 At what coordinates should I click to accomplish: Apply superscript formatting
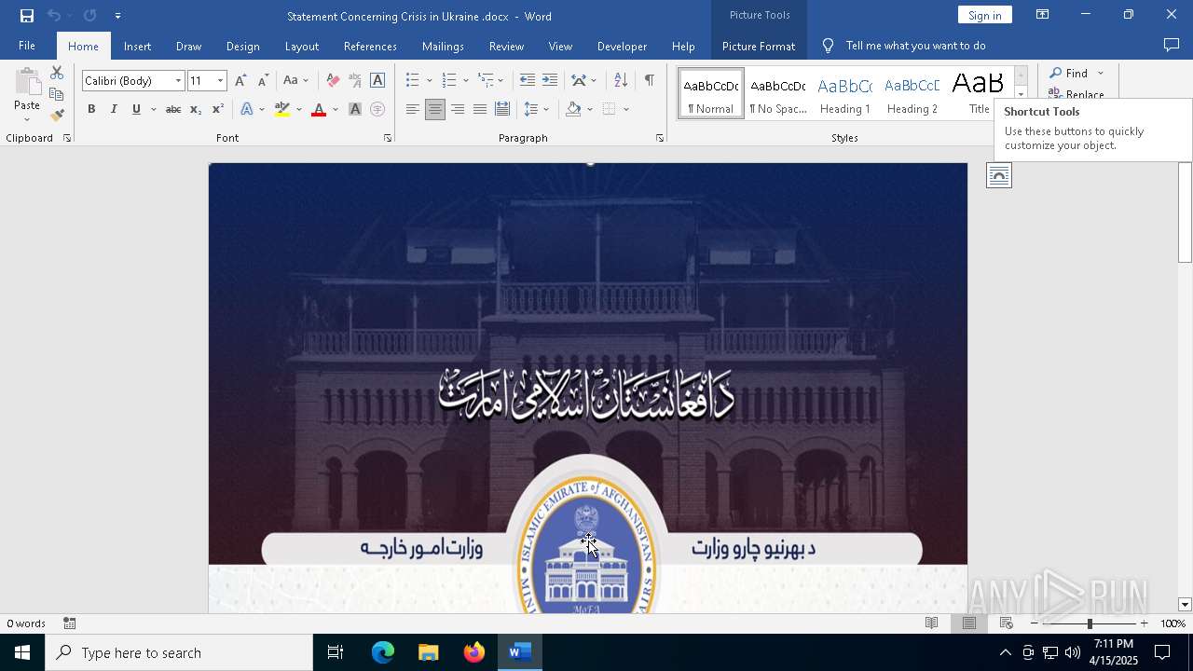tap(218, 110)
